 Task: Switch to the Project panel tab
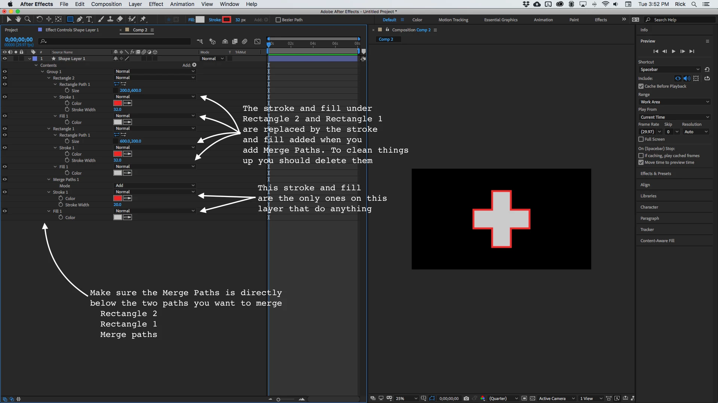(x=11, y=30)
